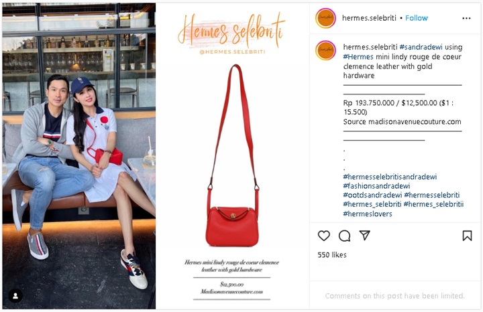
Task: Open more options three-dot menu
Action: 466,19
